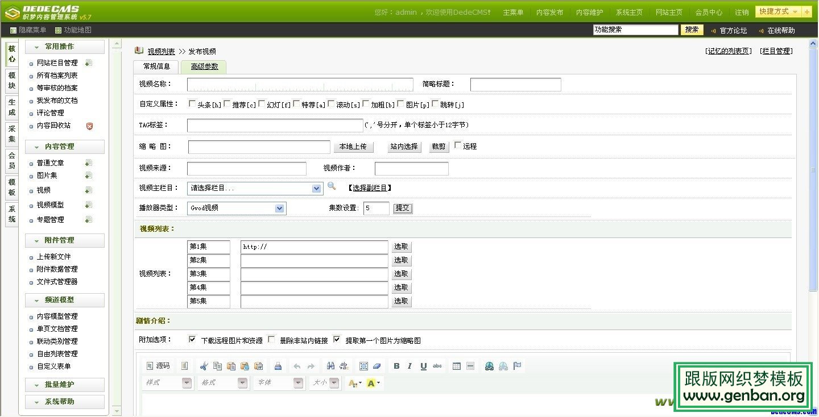Click the Anchor flag icon in editor

point(517,366)
